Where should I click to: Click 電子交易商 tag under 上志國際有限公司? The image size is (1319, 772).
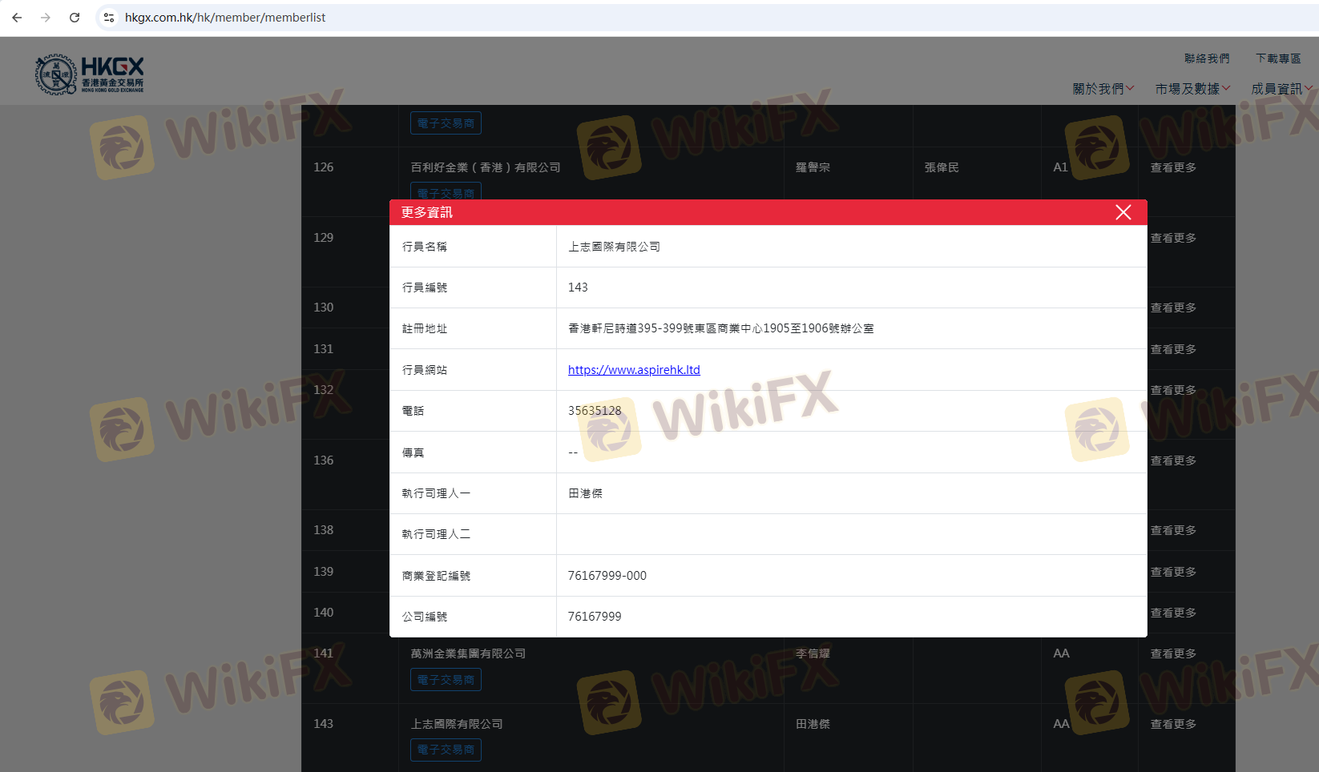tap(446, 750)
